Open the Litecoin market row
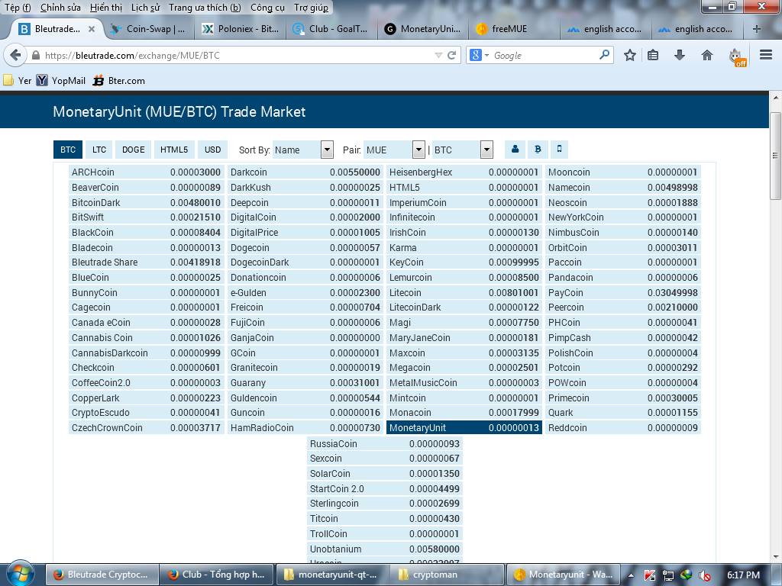This screenshot has height=586, width=782. [464, 292]
